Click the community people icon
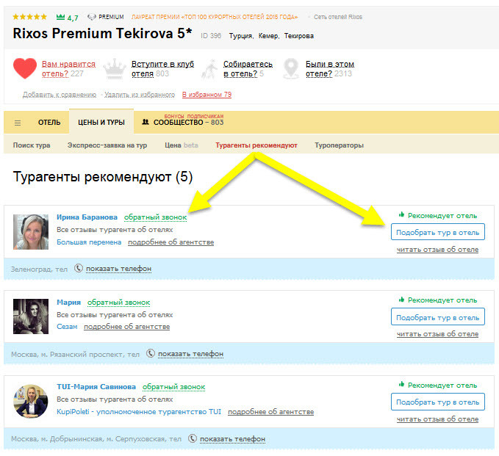499x456 pixels. point(146,123)
